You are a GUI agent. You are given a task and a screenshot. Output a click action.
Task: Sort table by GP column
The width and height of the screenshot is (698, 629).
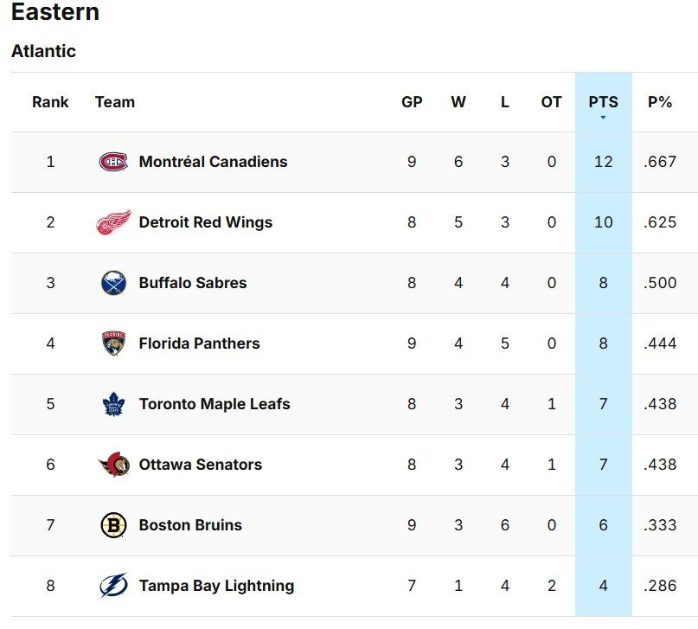tap(412, 102)
